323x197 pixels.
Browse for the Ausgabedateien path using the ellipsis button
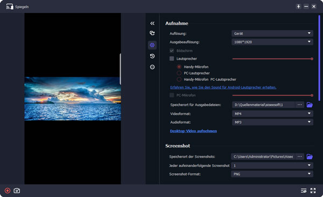point(300,104)
